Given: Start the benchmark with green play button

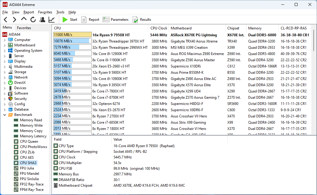Looking at the screenshot, I should (70, 20).
